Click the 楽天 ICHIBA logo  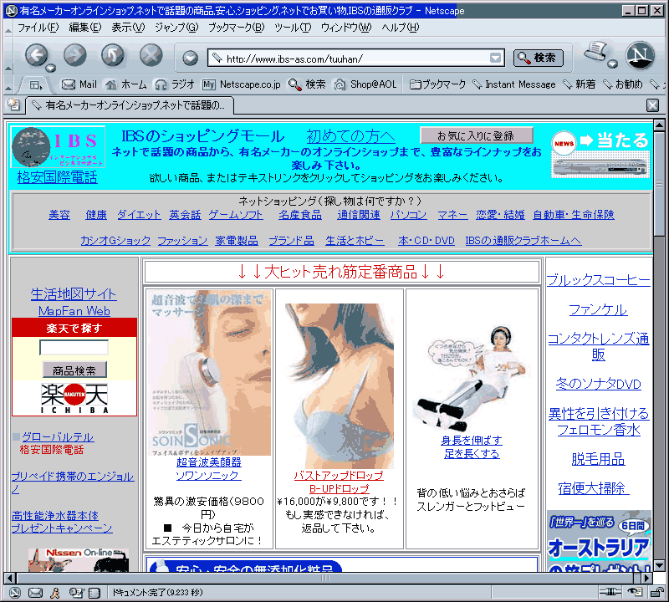[x=74, y=398]
